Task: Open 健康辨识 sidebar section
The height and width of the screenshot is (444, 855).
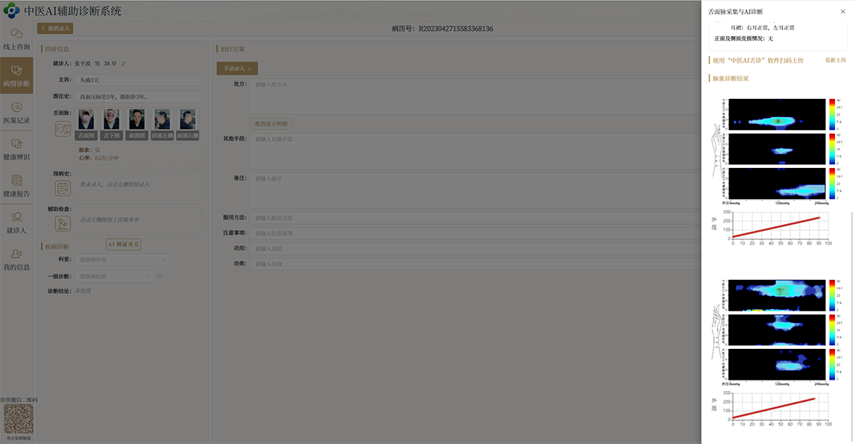Action: [x=16, y=148]
